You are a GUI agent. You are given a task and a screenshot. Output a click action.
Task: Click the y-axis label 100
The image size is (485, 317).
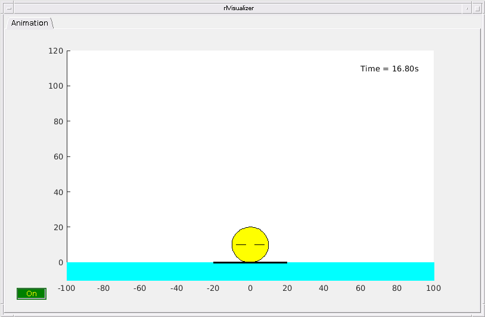(55, 86)
